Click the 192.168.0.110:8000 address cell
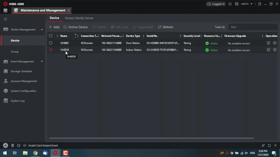The image size is (280, 157). [x=111, y=50]
